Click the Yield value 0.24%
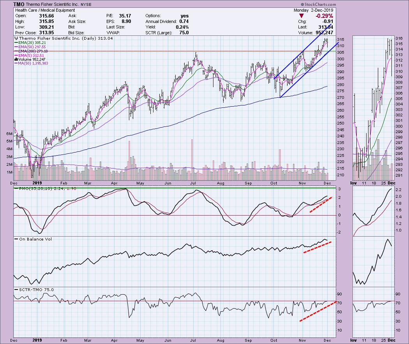This screenshot has width=409, height=344. point(182,27)
